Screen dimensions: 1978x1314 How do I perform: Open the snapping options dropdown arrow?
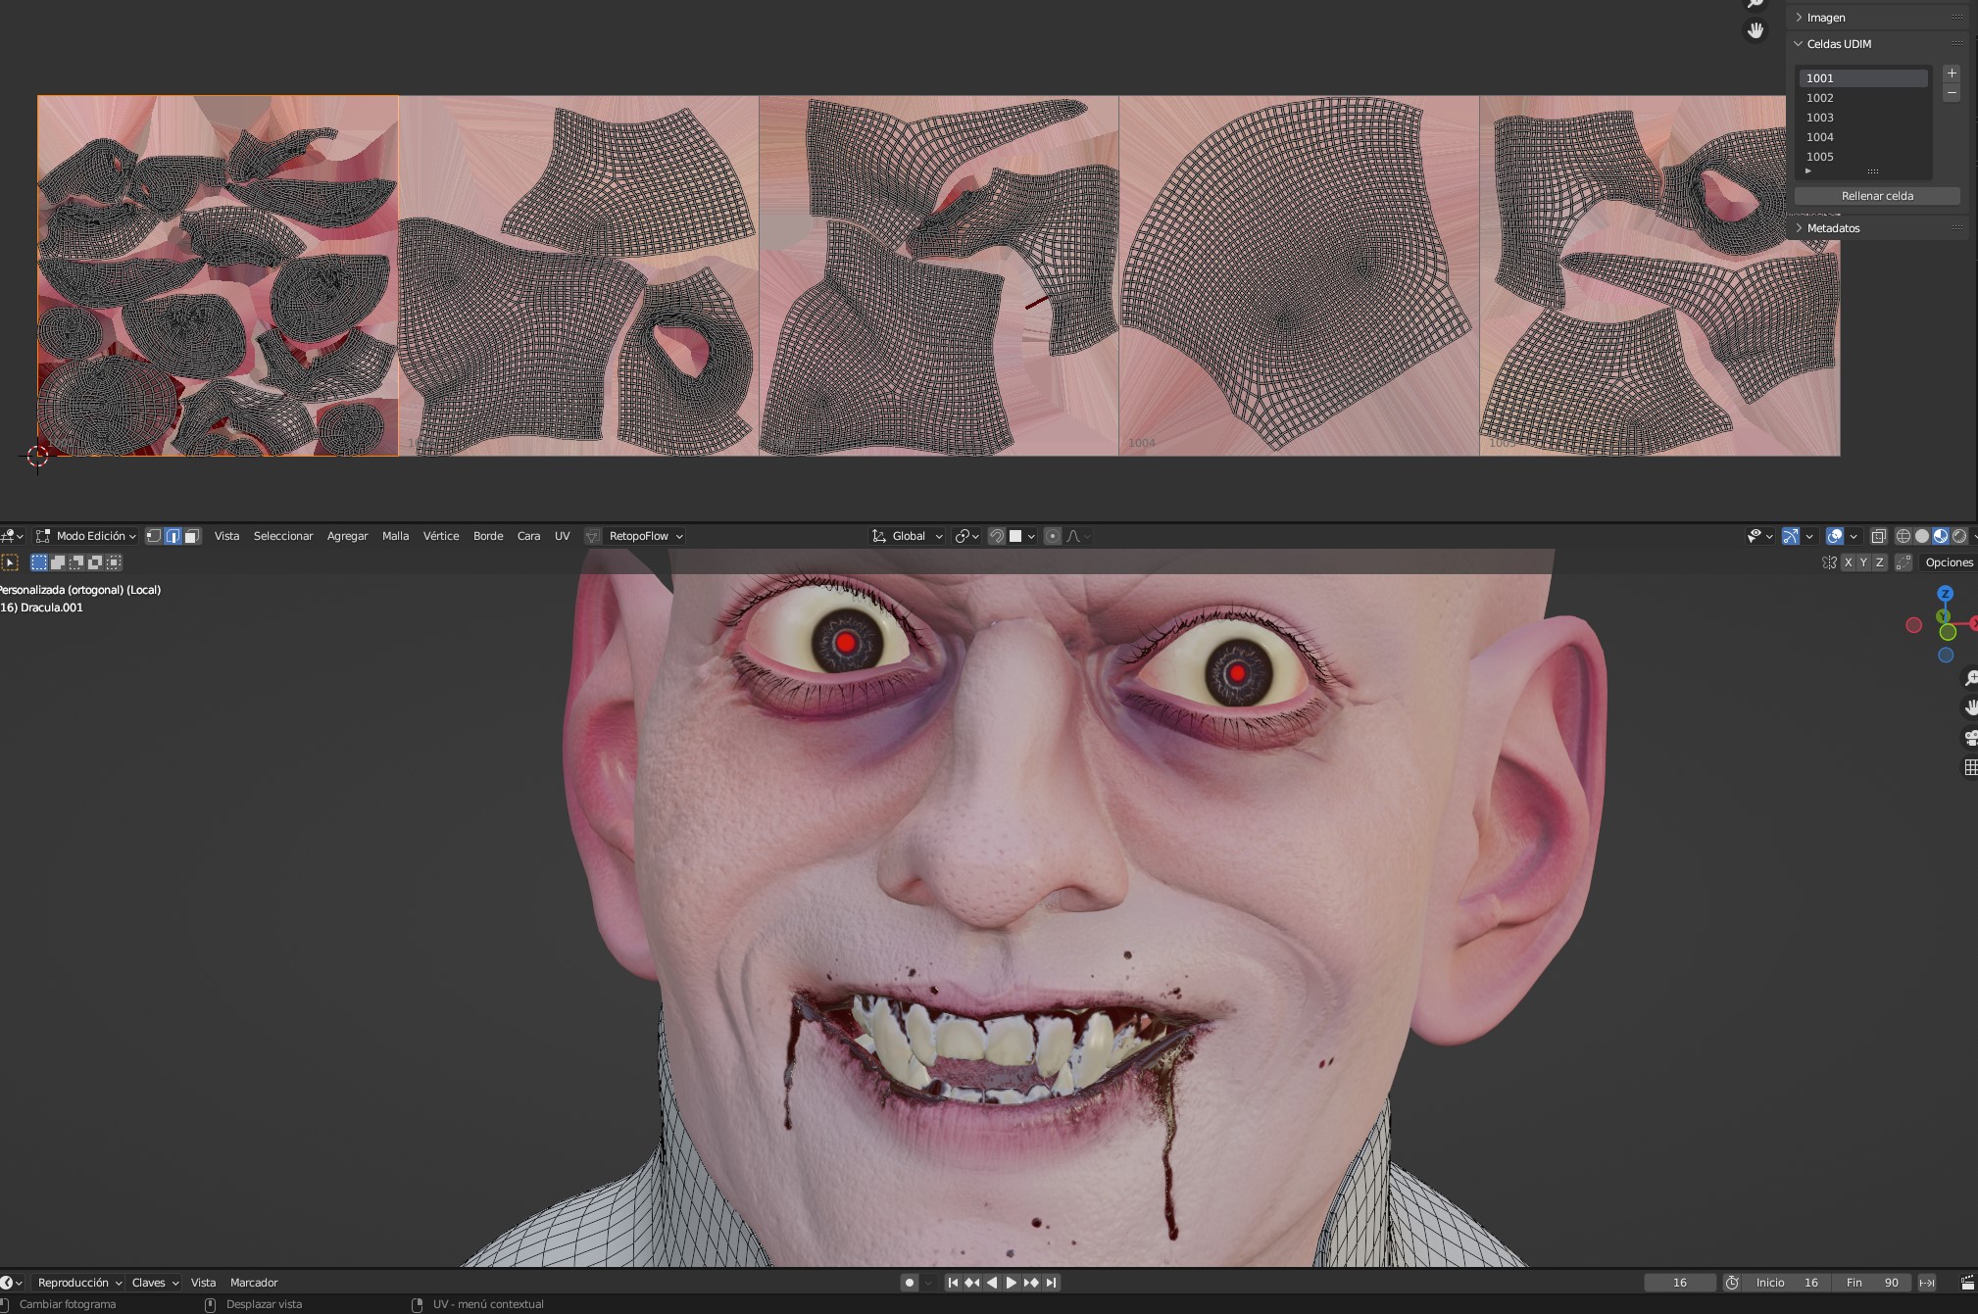(x=1031, y=536)
